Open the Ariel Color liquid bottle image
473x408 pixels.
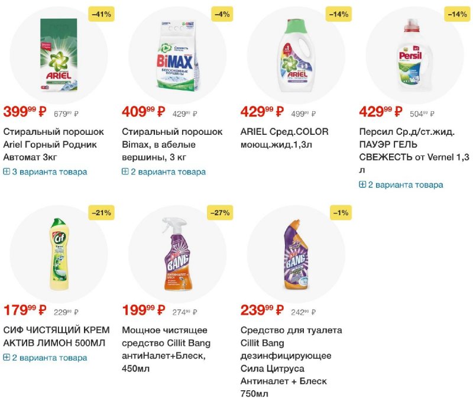coord(296,56)
